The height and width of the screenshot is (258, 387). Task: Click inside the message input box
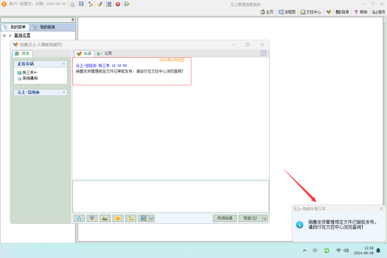point(170,197)
